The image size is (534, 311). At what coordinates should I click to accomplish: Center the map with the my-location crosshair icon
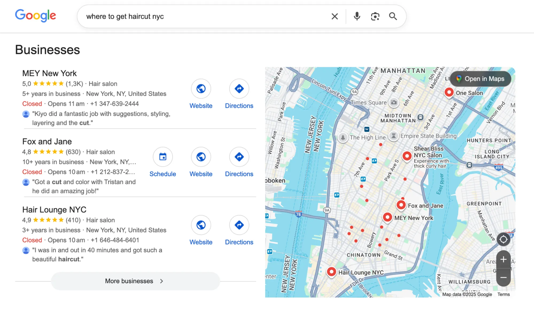click(503, 239)
